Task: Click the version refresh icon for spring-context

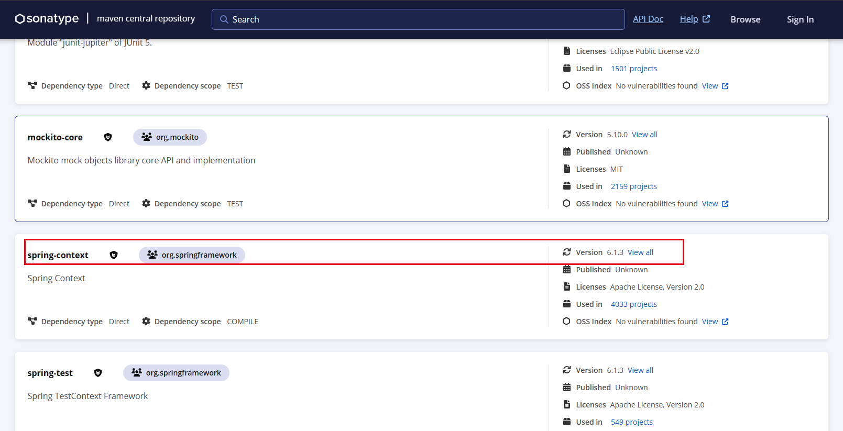Action: tap(567, 252)
